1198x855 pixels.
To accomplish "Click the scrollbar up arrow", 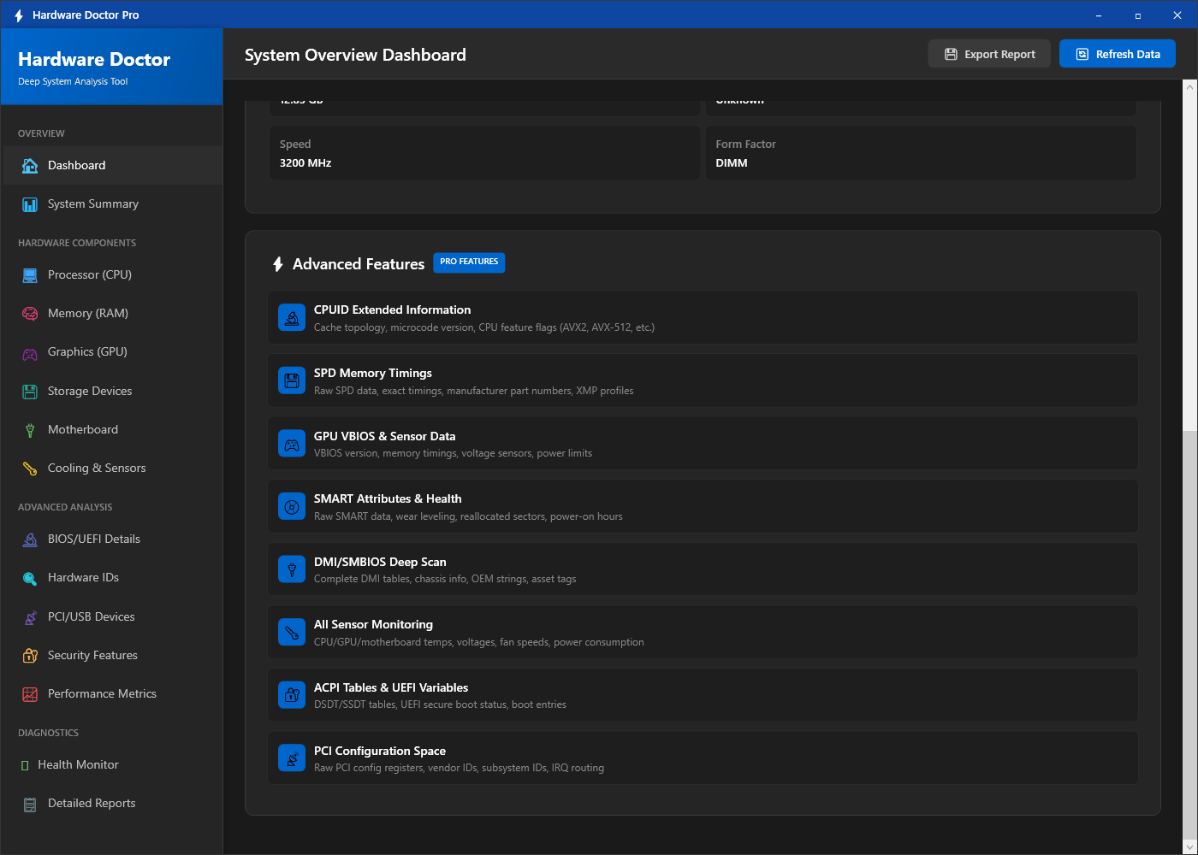I will (1190, 86).
